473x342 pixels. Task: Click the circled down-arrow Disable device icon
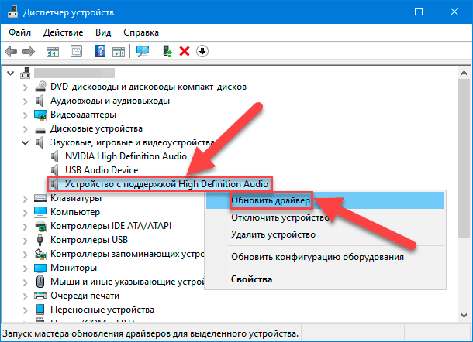(202, 51)
